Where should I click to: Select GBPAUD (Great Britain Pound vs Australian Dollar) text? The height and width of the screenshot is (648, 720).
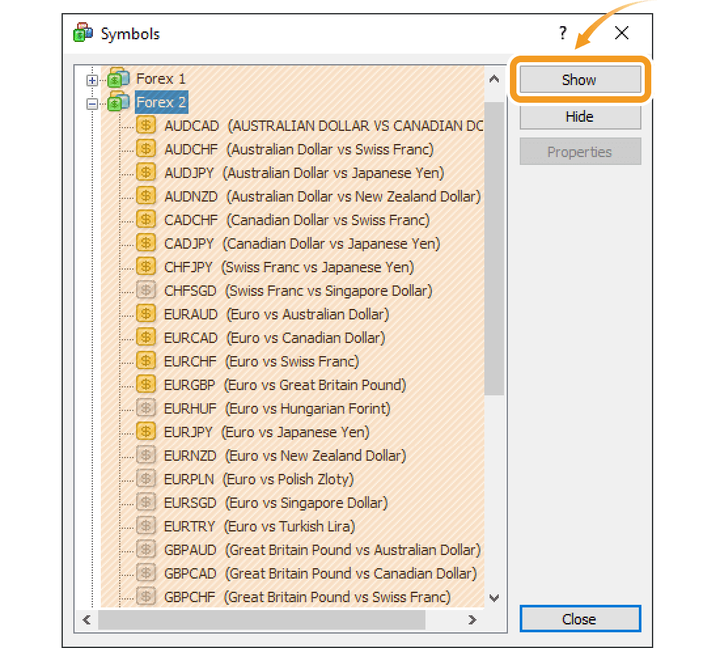tap(322, 550)
